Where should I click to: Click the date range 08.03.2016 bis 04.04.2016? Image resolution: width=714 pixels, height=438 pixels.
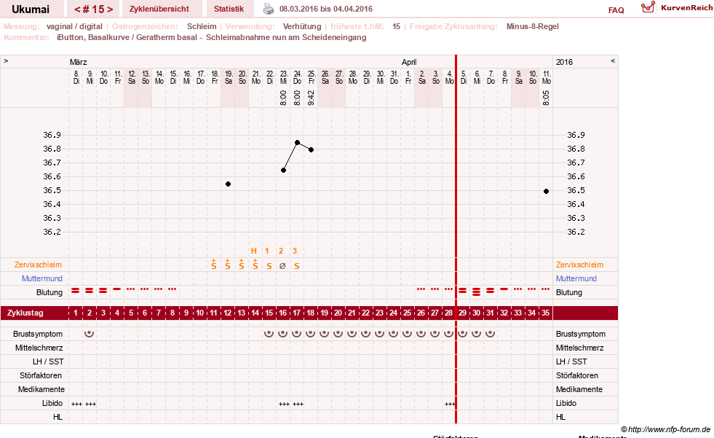[x=326, y=9]
